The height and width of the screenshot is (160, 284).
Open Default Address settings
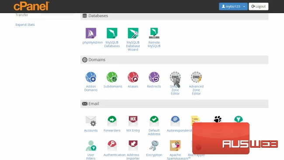pyautogui.click(x=154, y=125)
